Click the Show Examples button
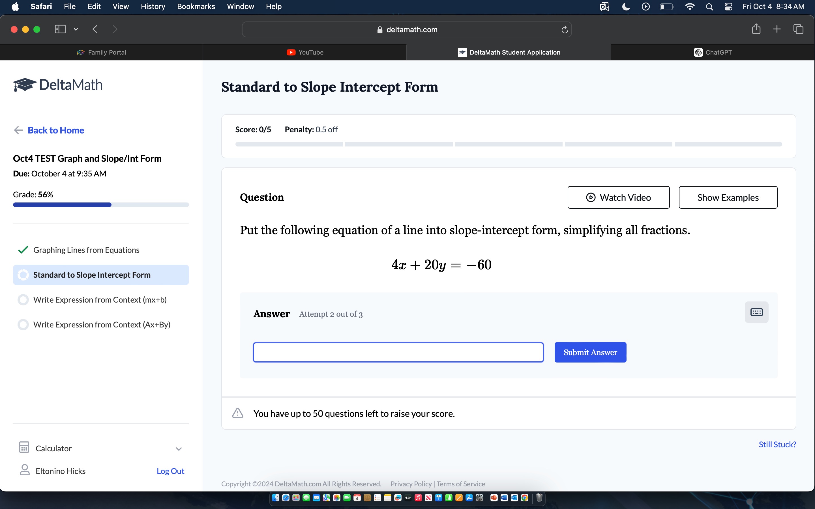The width and height of the screenshot is (815, 509). 728,197
